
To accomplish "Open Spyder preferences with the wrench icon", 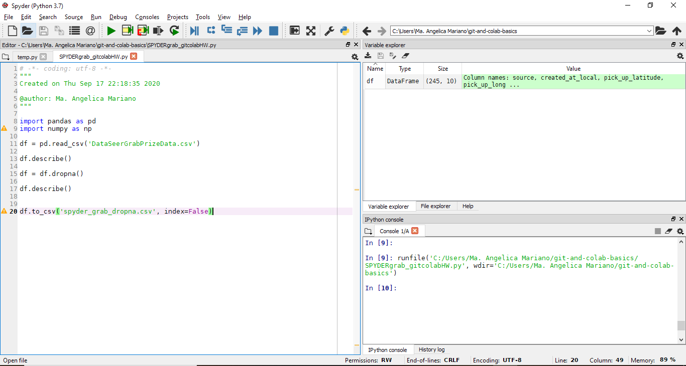I will pyautogui.click(x=328, y=31).
